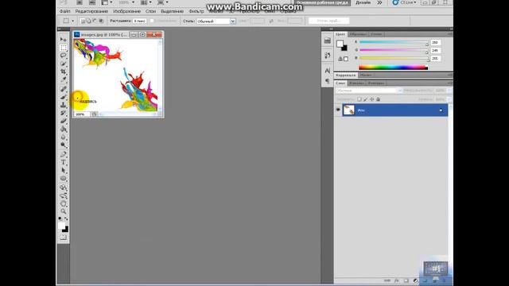Image resolution: width=509 pixels, height=286 pixels.
Task: Open the Color panel options menu
Action: coord(450,34)
